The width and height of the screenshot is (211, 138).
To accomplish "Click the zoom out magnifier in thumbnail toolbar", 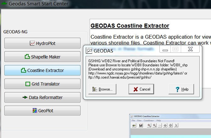I will tap(154, 125).
